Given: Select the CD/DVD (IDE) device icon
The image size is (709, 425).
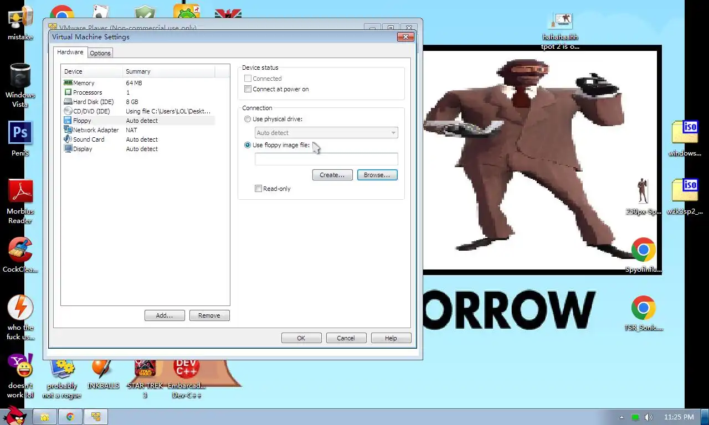Looking at the screenshot, I should 68,111.
